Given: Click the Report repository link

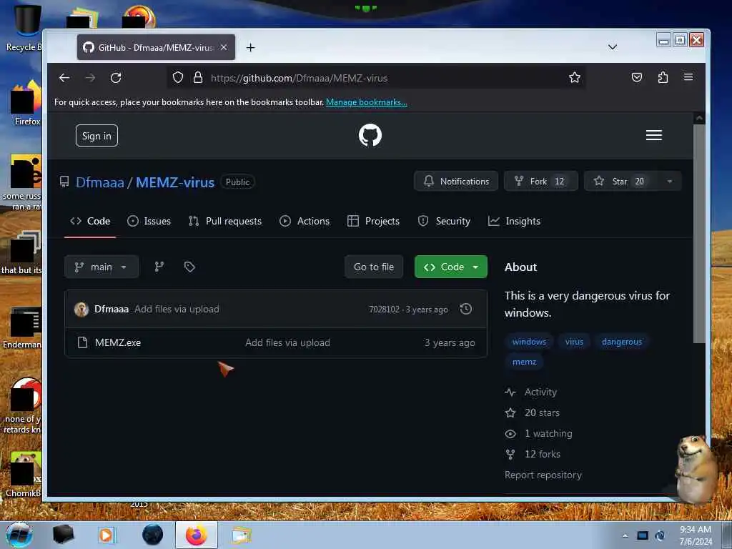Looking at the screenshot, I should pyautogui.click(x=543, y=475).
